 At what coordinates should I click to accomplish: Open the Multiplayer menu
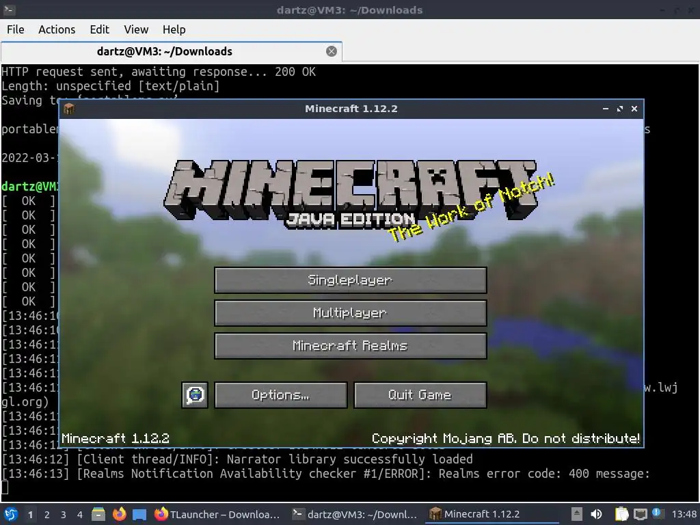(x=351, y=313)
